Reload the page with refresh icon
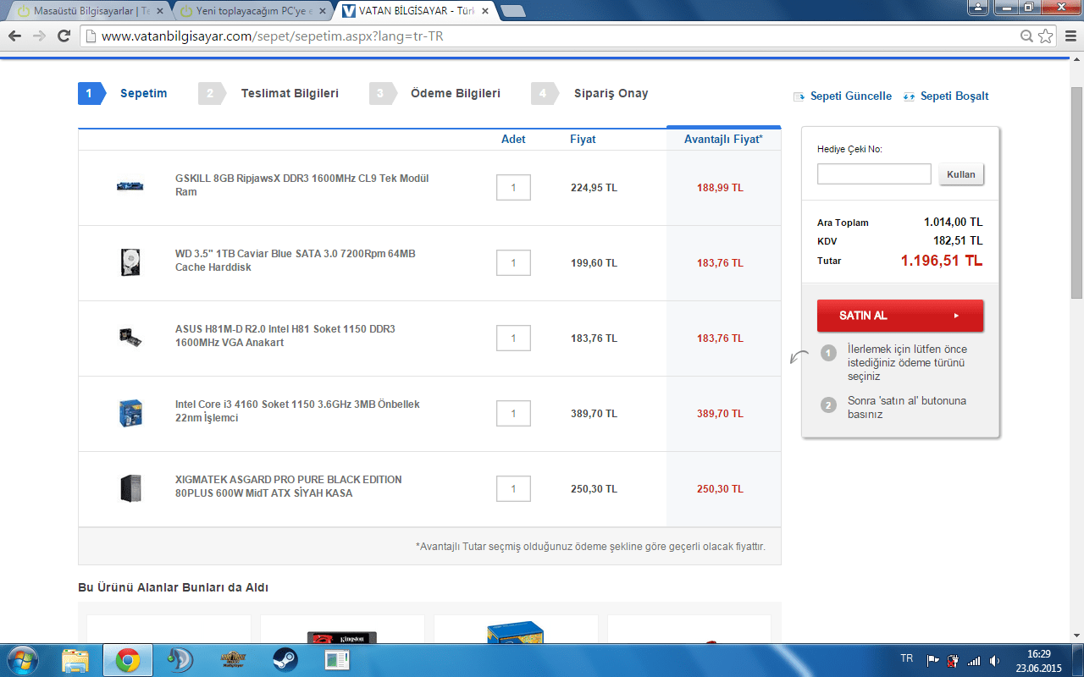1084x677 pixels. [x=64, y=36]
